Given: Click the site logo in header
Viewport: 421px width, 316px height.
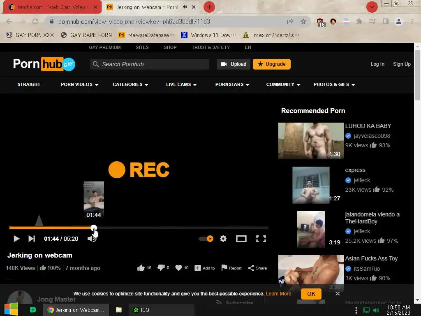Looking at the screenshot, I should click(44, 64).
